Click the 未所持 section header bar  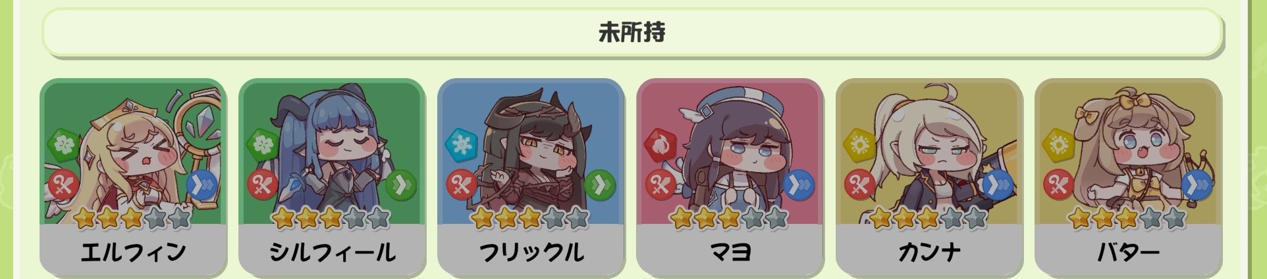pos(632,32)
